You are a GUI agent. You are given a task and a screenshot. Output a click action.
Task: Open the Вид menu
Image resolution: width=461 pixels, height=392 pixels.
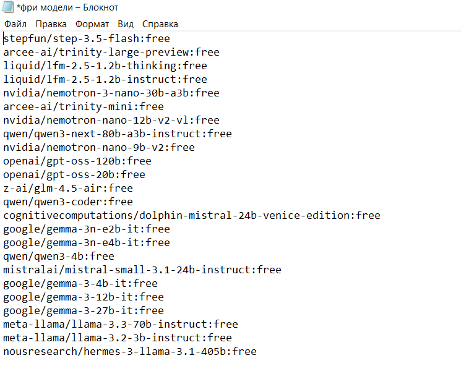click(126, 24)
